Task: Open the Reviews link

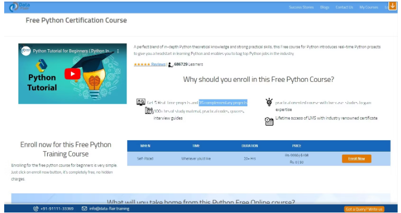Action: [159, 64]
